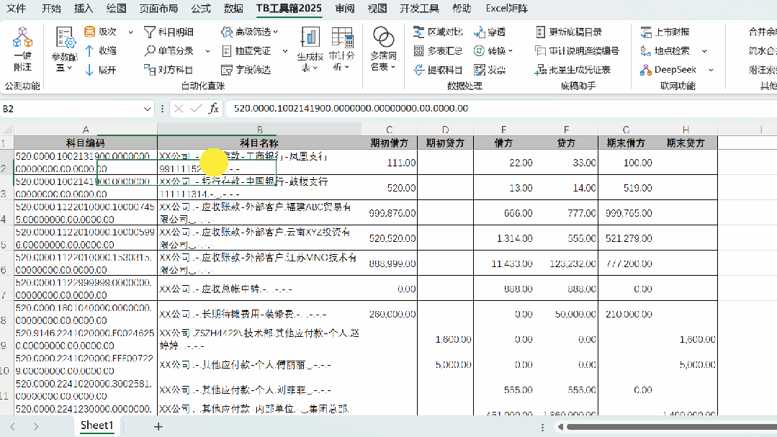Switch to the 开始 ribbon tab

51,9
